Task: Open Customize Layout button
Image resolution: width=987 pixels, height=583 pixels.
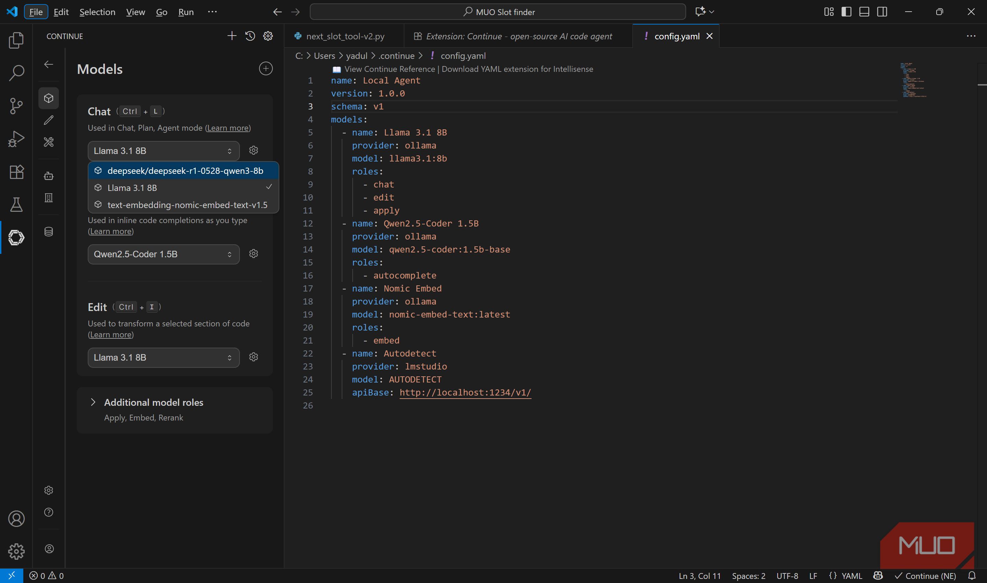Action: [828, 12]
